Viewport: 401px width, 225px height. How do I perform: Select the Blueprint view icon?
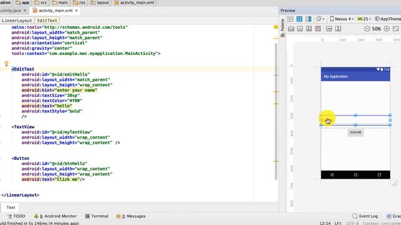point(299,19)
